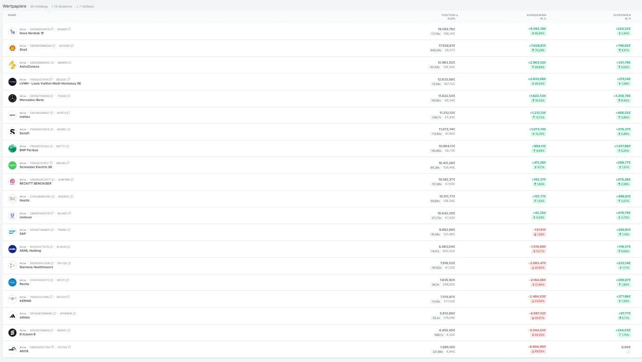Copy Siemens Healthineers WKN SHL100
The height and width of the screenshot is (362, 642).
point(70,263)
